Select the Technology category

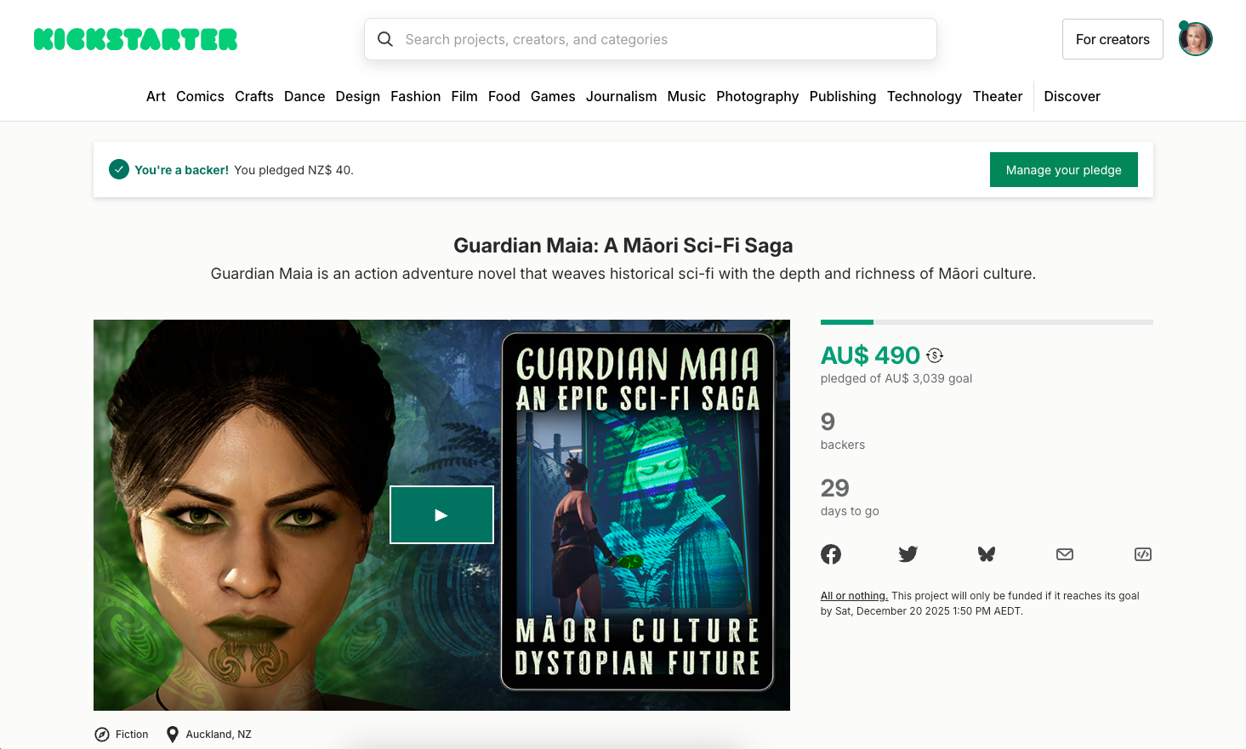(x=925, y=96)
